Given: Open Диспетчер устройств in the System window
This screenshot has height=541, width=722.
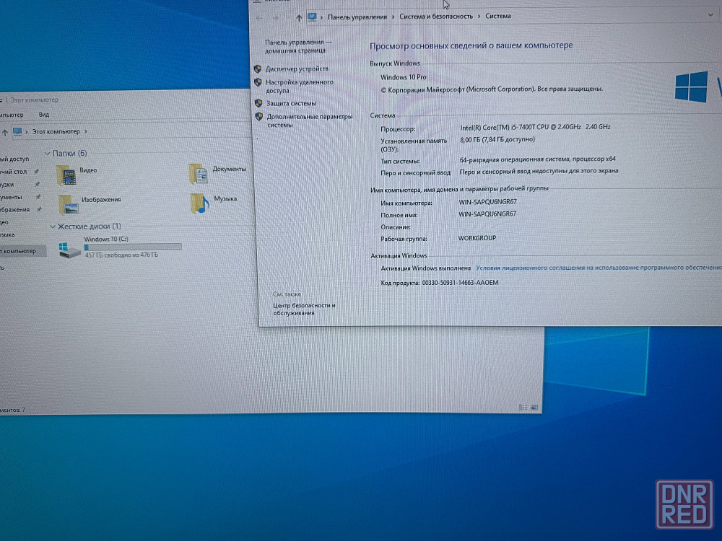Looking at the screenshot, I should (297, 69).
